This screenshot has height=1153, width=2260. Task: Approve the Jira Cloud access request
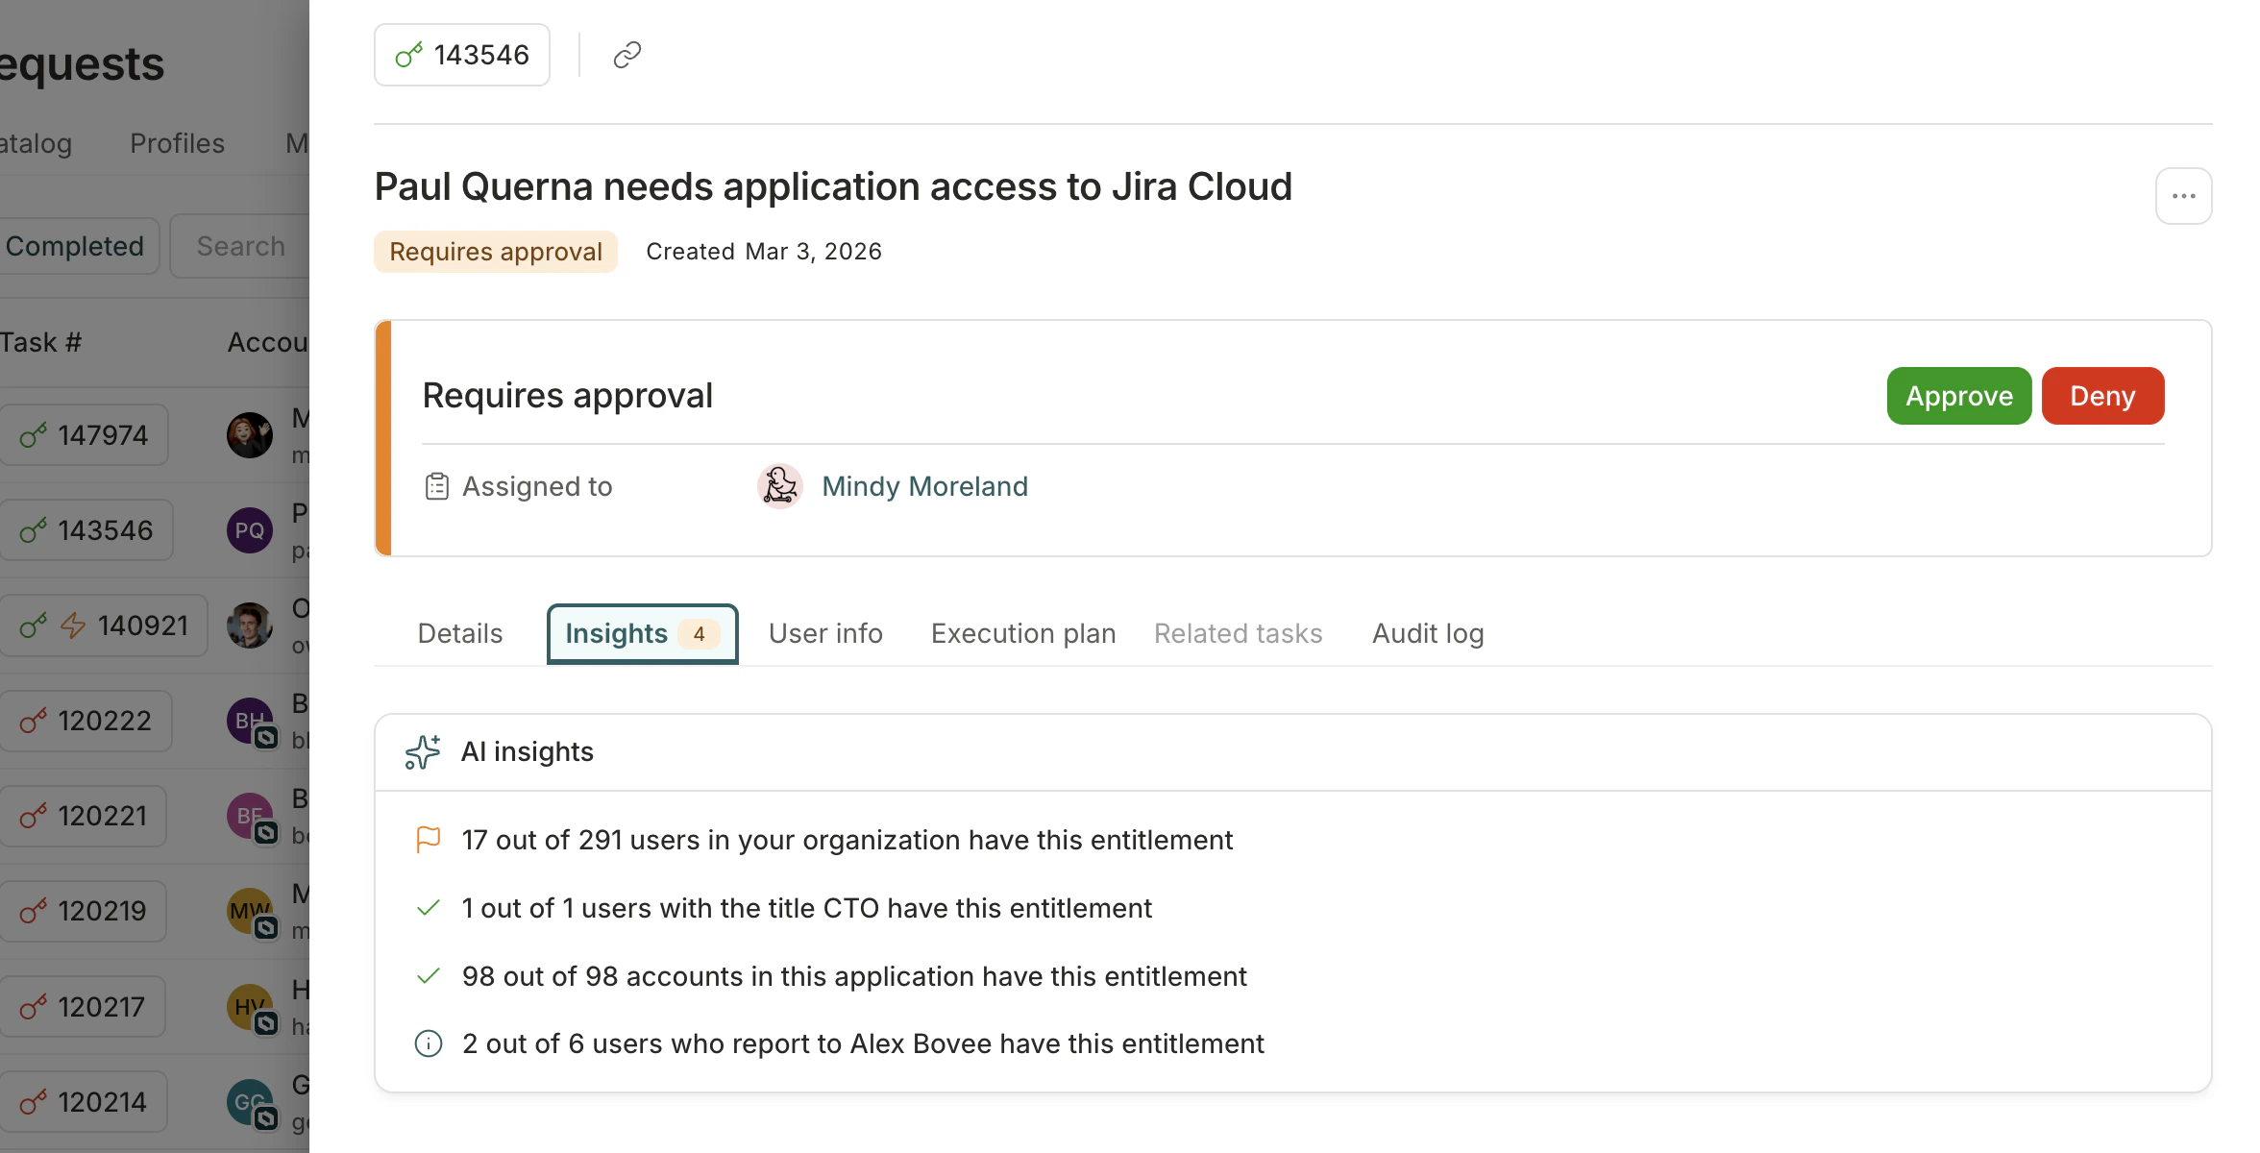coord(1958,396)
